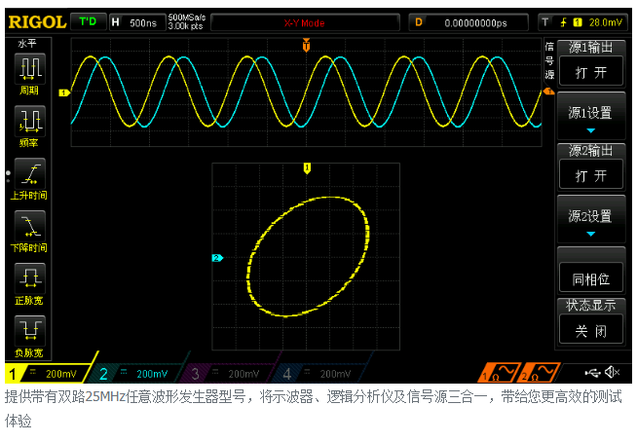Click the 信号源 (Signal Source) menu label
The height and width of the screenshot is (442, 637).
click(549, 60)
